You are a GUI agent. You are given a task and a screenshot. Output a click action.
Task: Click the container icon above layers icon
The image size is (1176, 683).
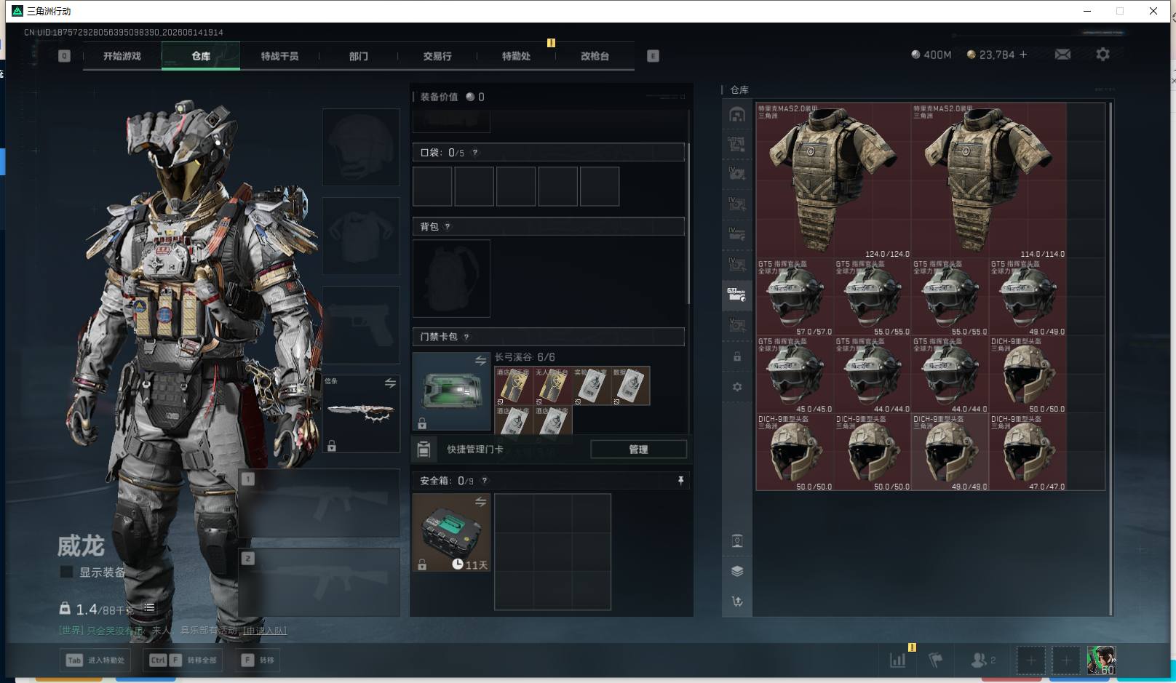click(737, 540)
